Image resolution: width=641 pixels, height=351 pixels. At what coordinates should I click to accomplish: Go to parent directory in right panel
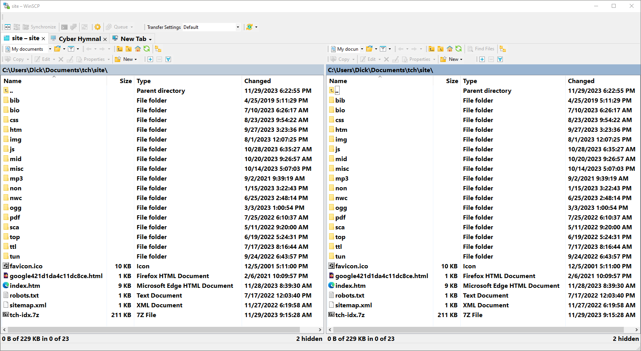pos(431,49)
